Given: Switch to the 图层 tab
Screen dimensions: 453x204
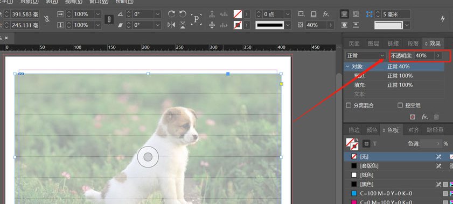Looking at the screenshot, I should [x=373, y=43].
